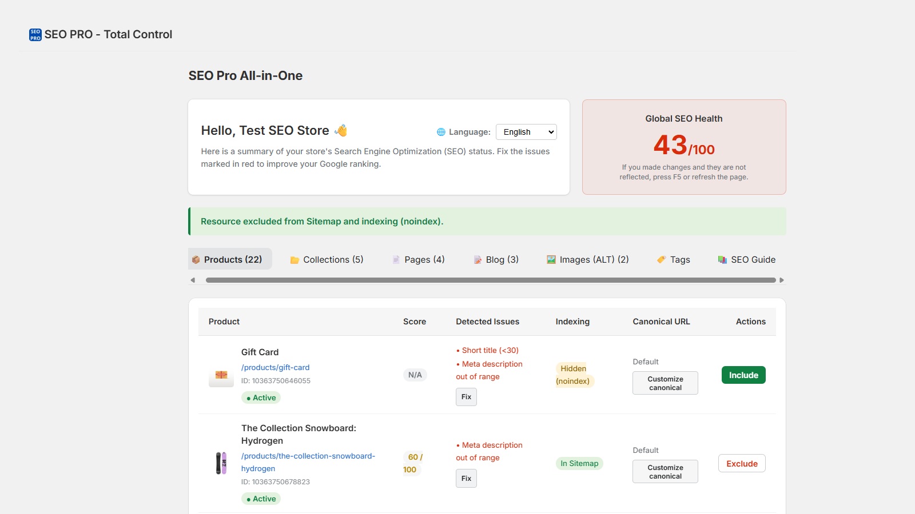
Task: Click the Product column header
Action: 224,322
